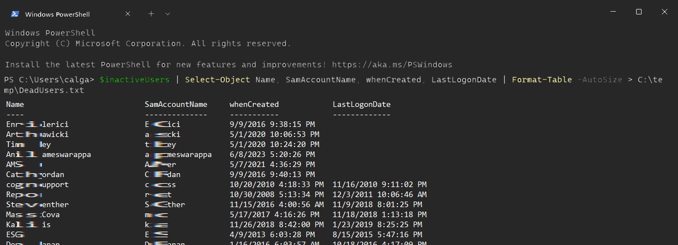Close the terminal window

(x=665, y=12)
